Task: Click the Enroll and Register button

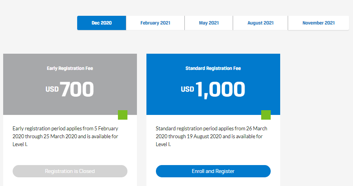Action: [213, 171]
